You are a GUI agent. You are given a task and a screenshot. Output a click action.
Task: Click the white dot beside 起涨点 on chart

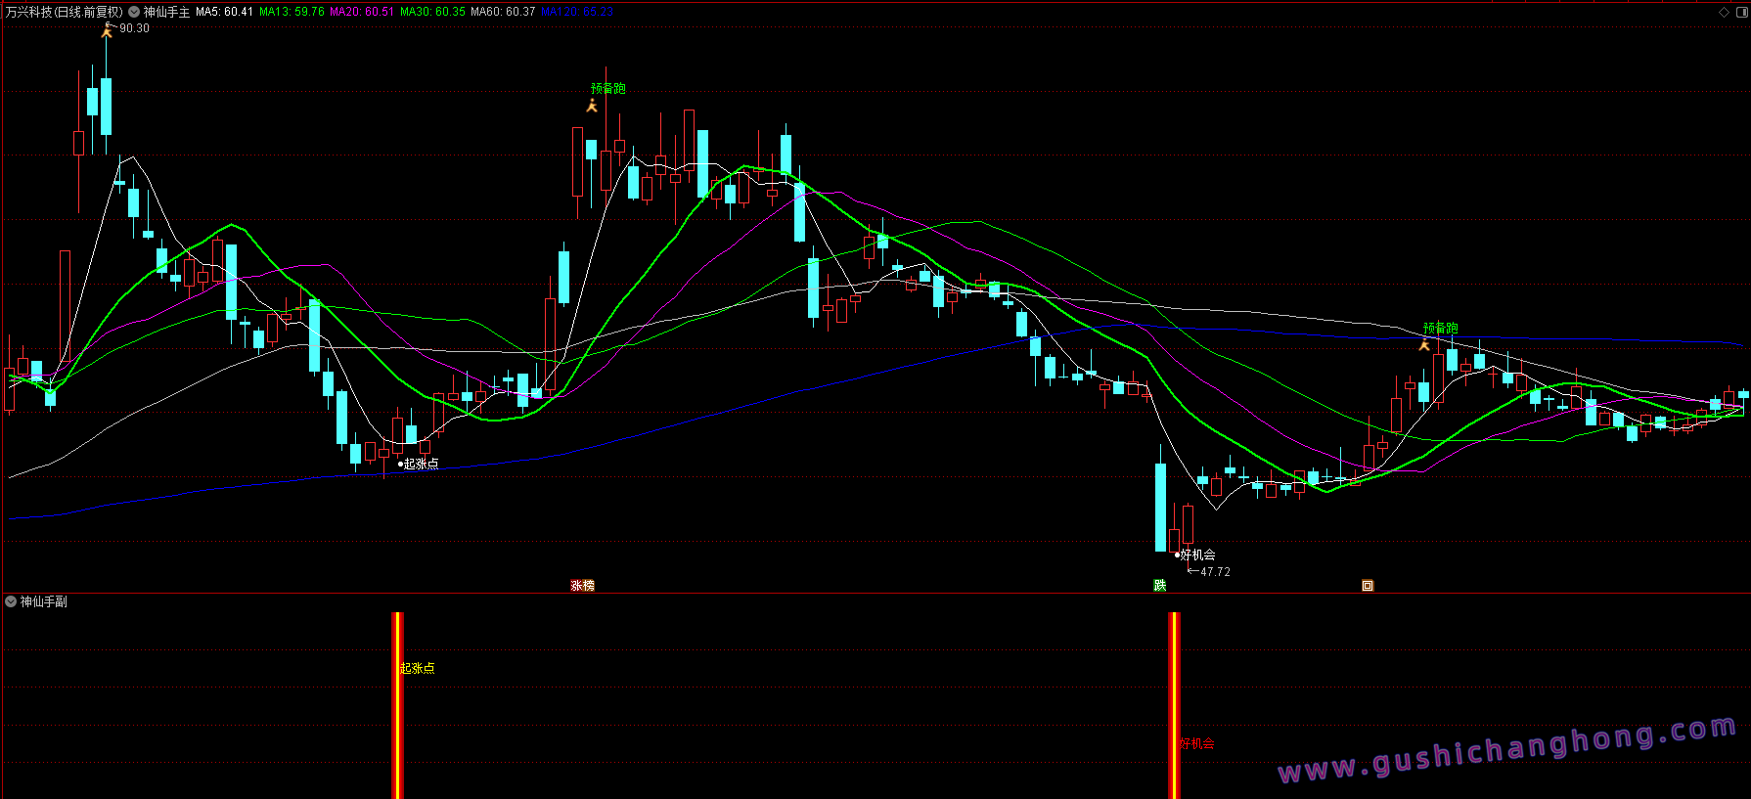pos(401,465)
